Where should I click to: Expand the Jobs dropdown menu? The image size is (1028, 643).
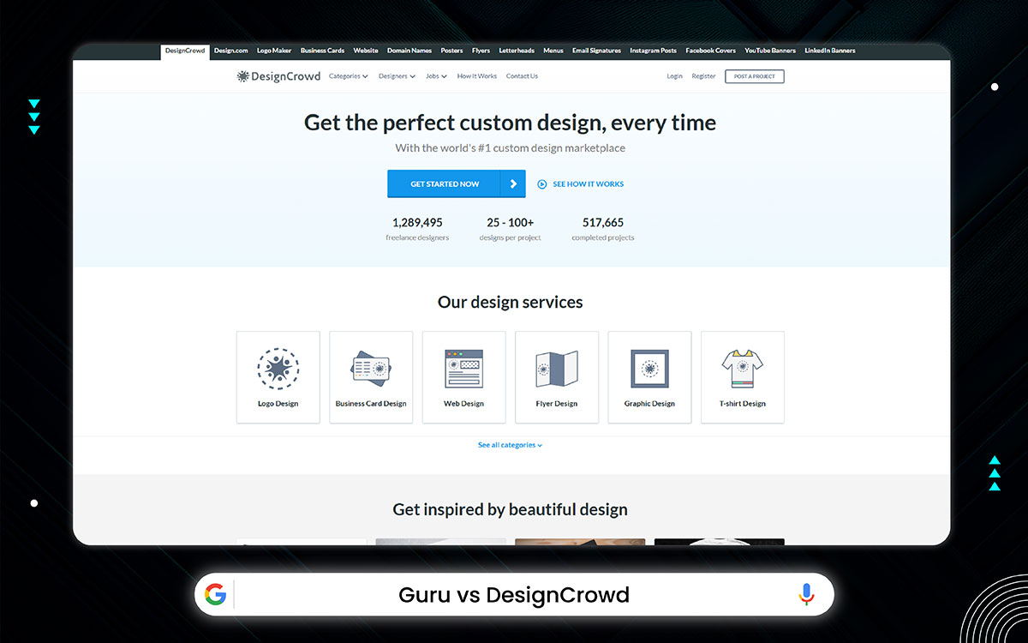click(x=436, y=76)
